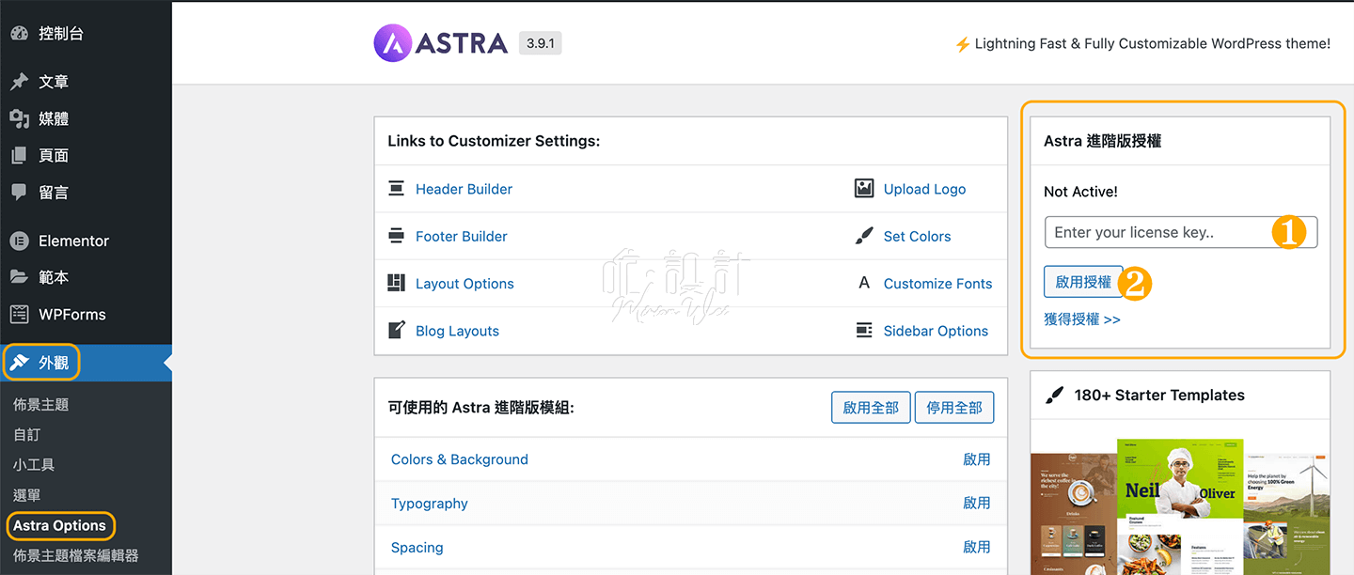The image size is (1354, 575).
Task: Select the Set Colors brush icon
Action: (x=864, y=235)
